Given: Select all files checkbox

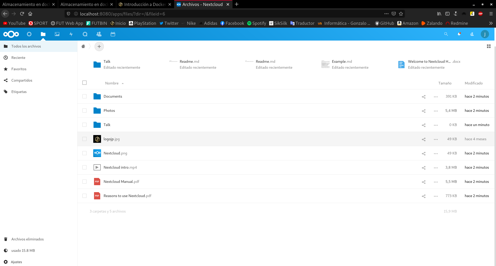Looking at the screenshot, I should point(84,83).
